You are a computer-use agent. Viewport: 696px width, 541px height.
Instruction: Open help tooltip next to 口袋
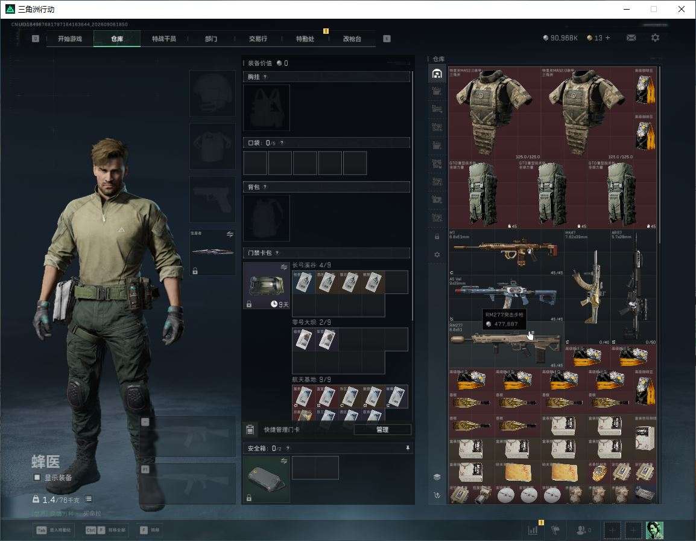tap(282, 142)
